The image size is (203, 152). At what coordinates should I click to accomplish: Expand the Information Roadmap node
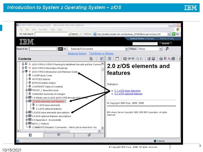pyautogui.click(x=23, y=68)
